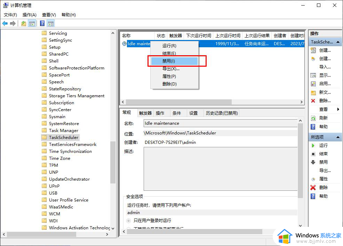Toggle the show/hide action pane icon
Screen dimensions: 343x246
[51, 23]
